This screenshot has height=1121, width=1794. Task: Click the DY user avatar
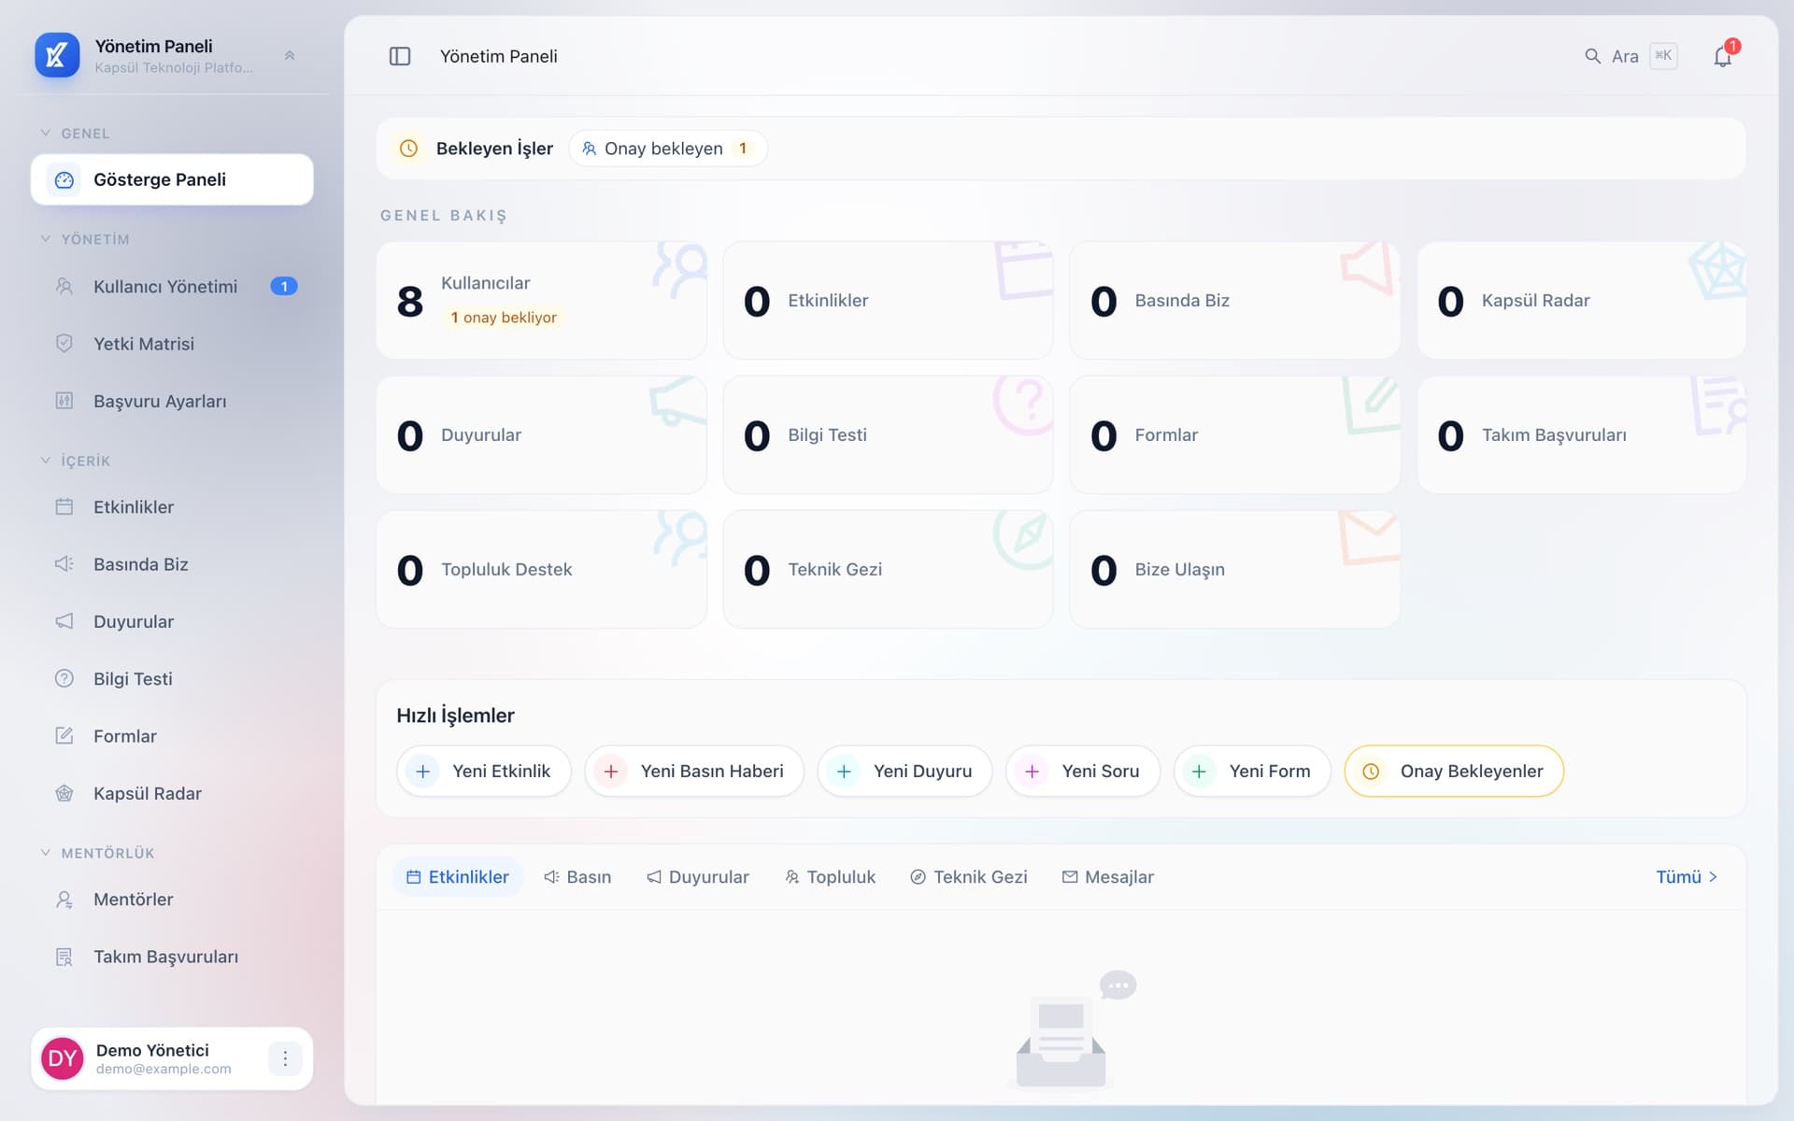tap(63, 1058)
